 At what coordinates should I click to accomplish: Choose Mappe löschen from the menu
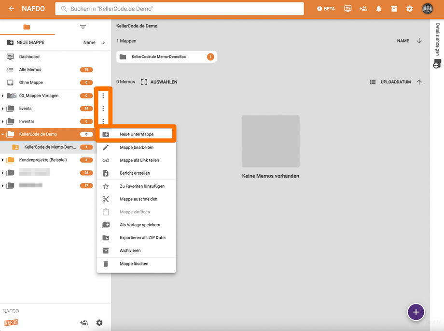coord(136,263)
